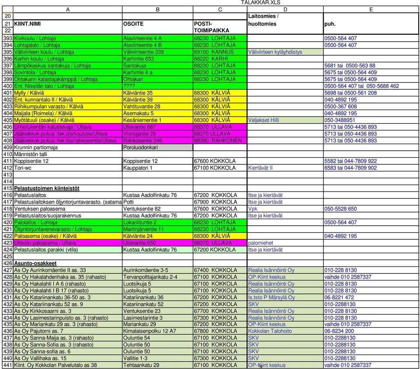Select cell Ventuksen paloasema
The height and width of the screenshot is (369, 420).
68,209
